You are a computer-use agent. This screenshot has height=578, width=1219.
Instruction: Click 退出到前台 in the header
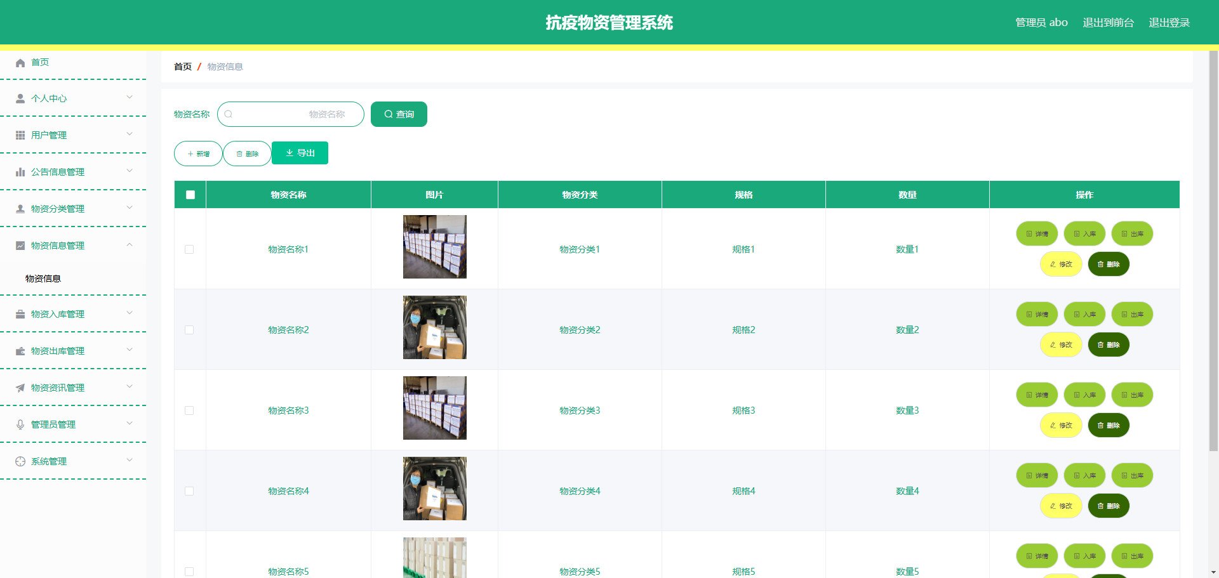pyautogui.click(x=1108, y=23)
